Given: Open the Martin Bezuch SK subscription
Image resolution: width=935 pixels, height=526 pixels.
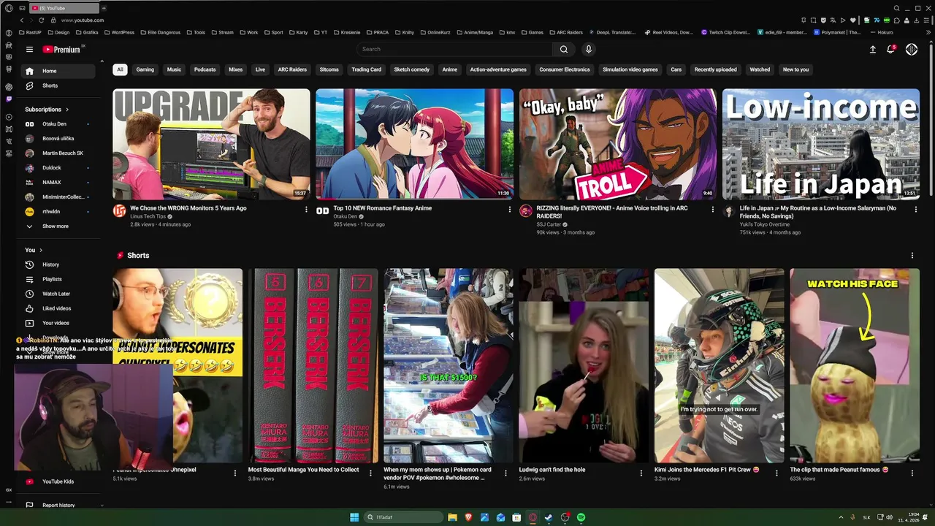Looking at the screenshot, I should tap(58, 153).
